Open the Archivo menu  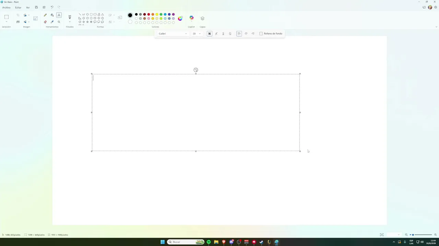coord(6,8)
